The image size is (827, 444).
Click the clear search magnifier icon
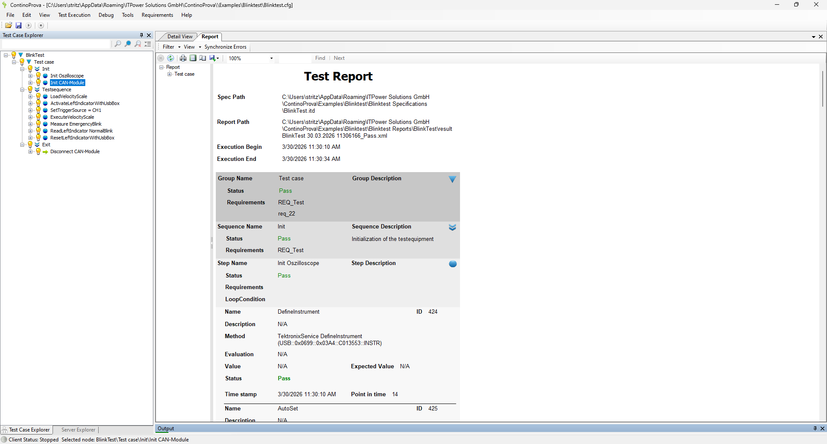click(138, 44)
